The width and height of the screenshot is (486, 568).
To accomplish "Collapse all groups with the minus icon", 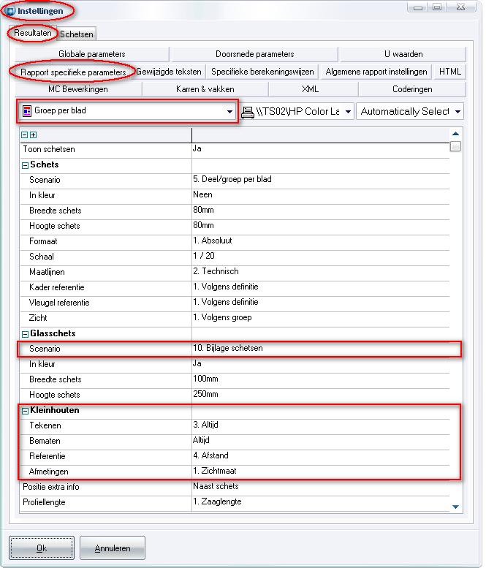I will pyautogui.click(x=24, y=135).
